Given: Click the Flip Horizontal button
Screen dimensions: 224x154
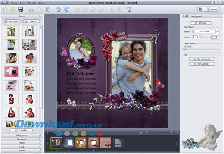Looking at the screenshot, I should 202,59.
